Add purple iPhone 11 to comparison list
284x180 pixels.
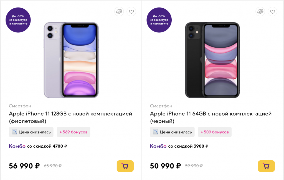(x=119, y=12)
